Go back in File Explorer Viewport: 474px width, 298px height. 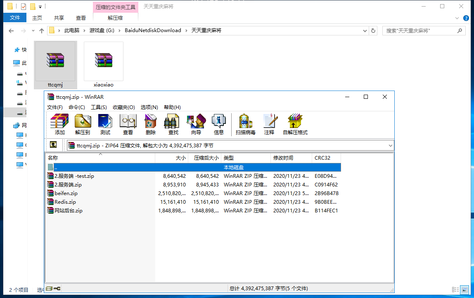pos(11,31)
